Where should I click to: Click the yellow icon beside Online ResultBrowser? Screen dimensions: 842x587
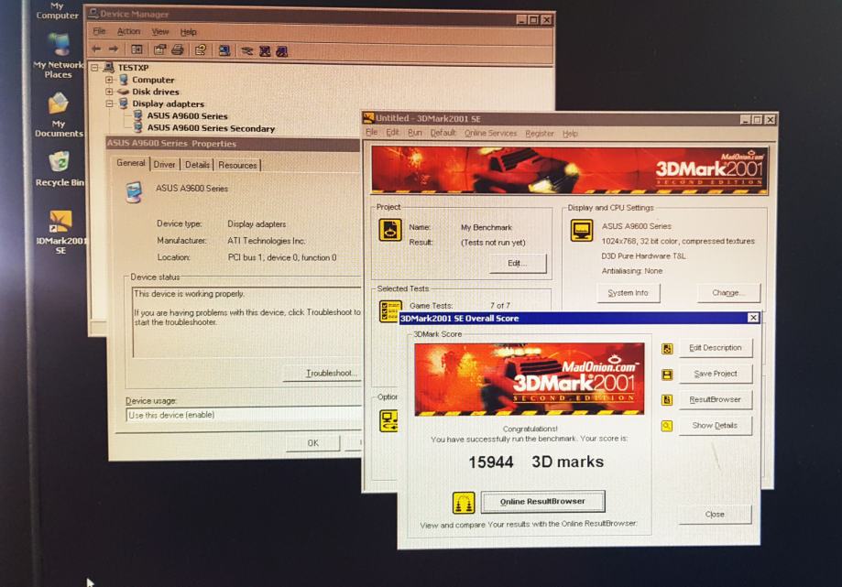[x=464, y=503]
